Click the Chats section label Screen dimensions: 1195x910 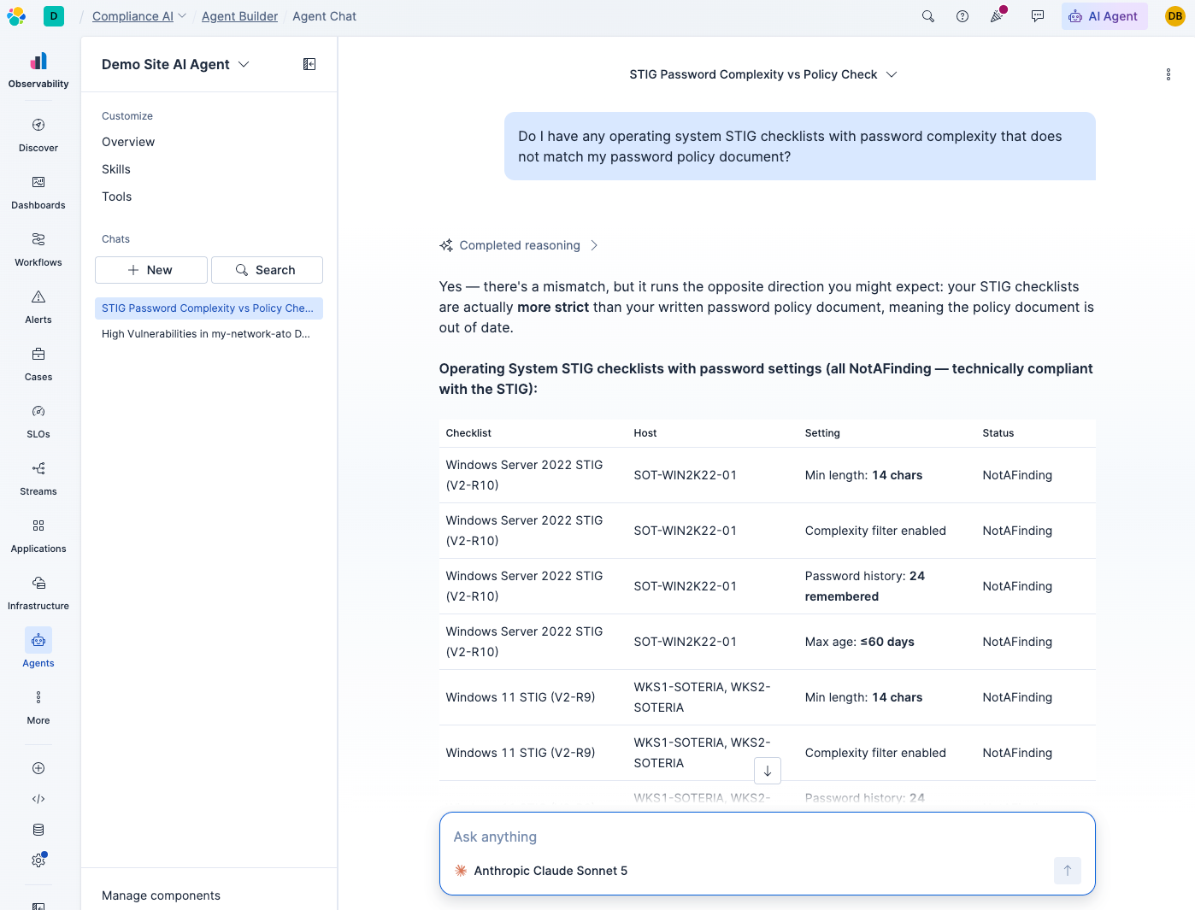[116, 239]
